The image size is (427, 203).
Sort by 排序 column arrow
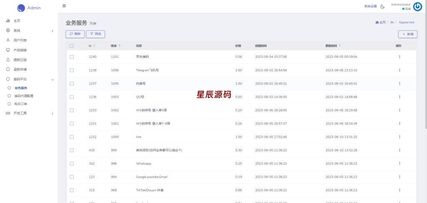119,46
